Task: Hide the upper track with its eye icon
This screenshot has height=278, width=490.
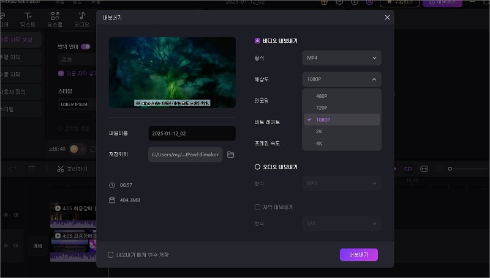Action: pyautogui.click(x=6, y=214)
